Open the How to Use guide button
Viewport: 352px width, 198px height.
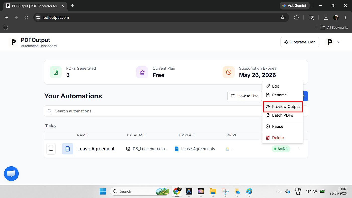[245, 96]
